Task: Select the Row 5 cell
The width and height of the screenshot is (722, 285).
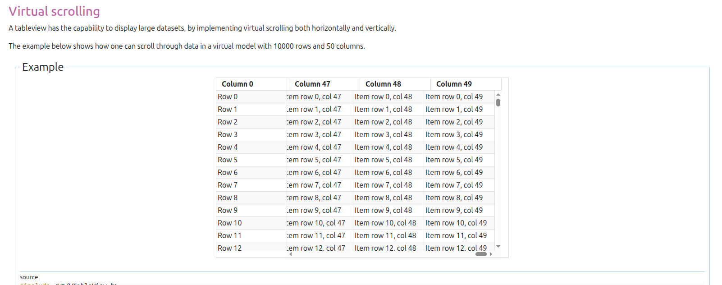Action: point(251,160)
